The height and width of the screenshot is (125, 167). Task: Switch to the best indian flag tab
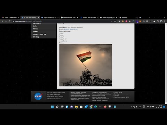coord(69,17)
